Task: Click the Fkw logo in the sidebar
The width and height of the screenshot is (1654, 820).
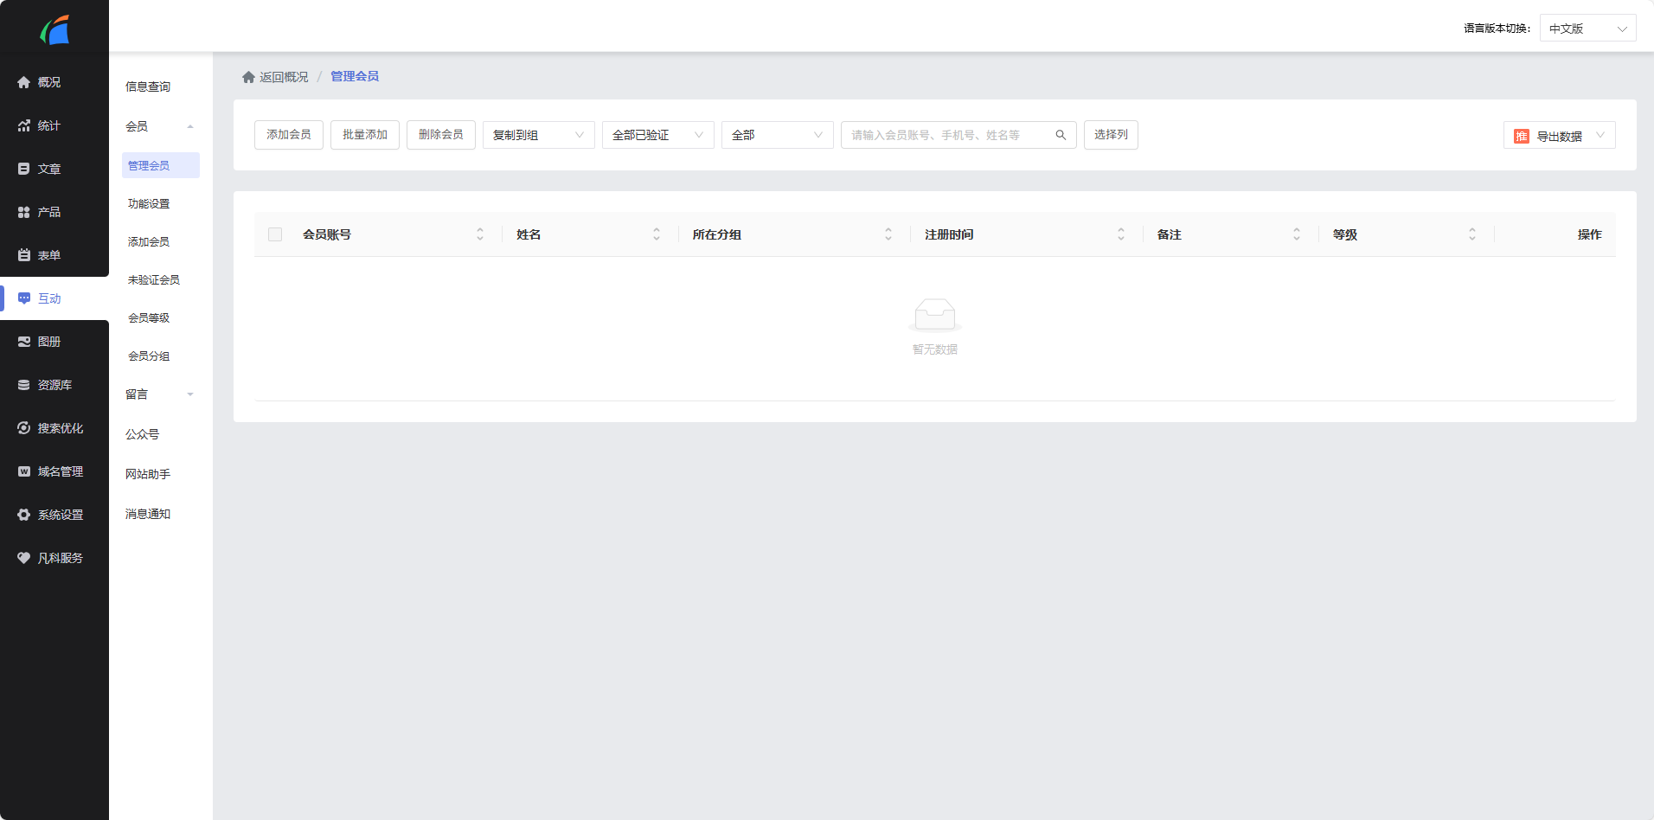Action: click(x=54, y=30)
